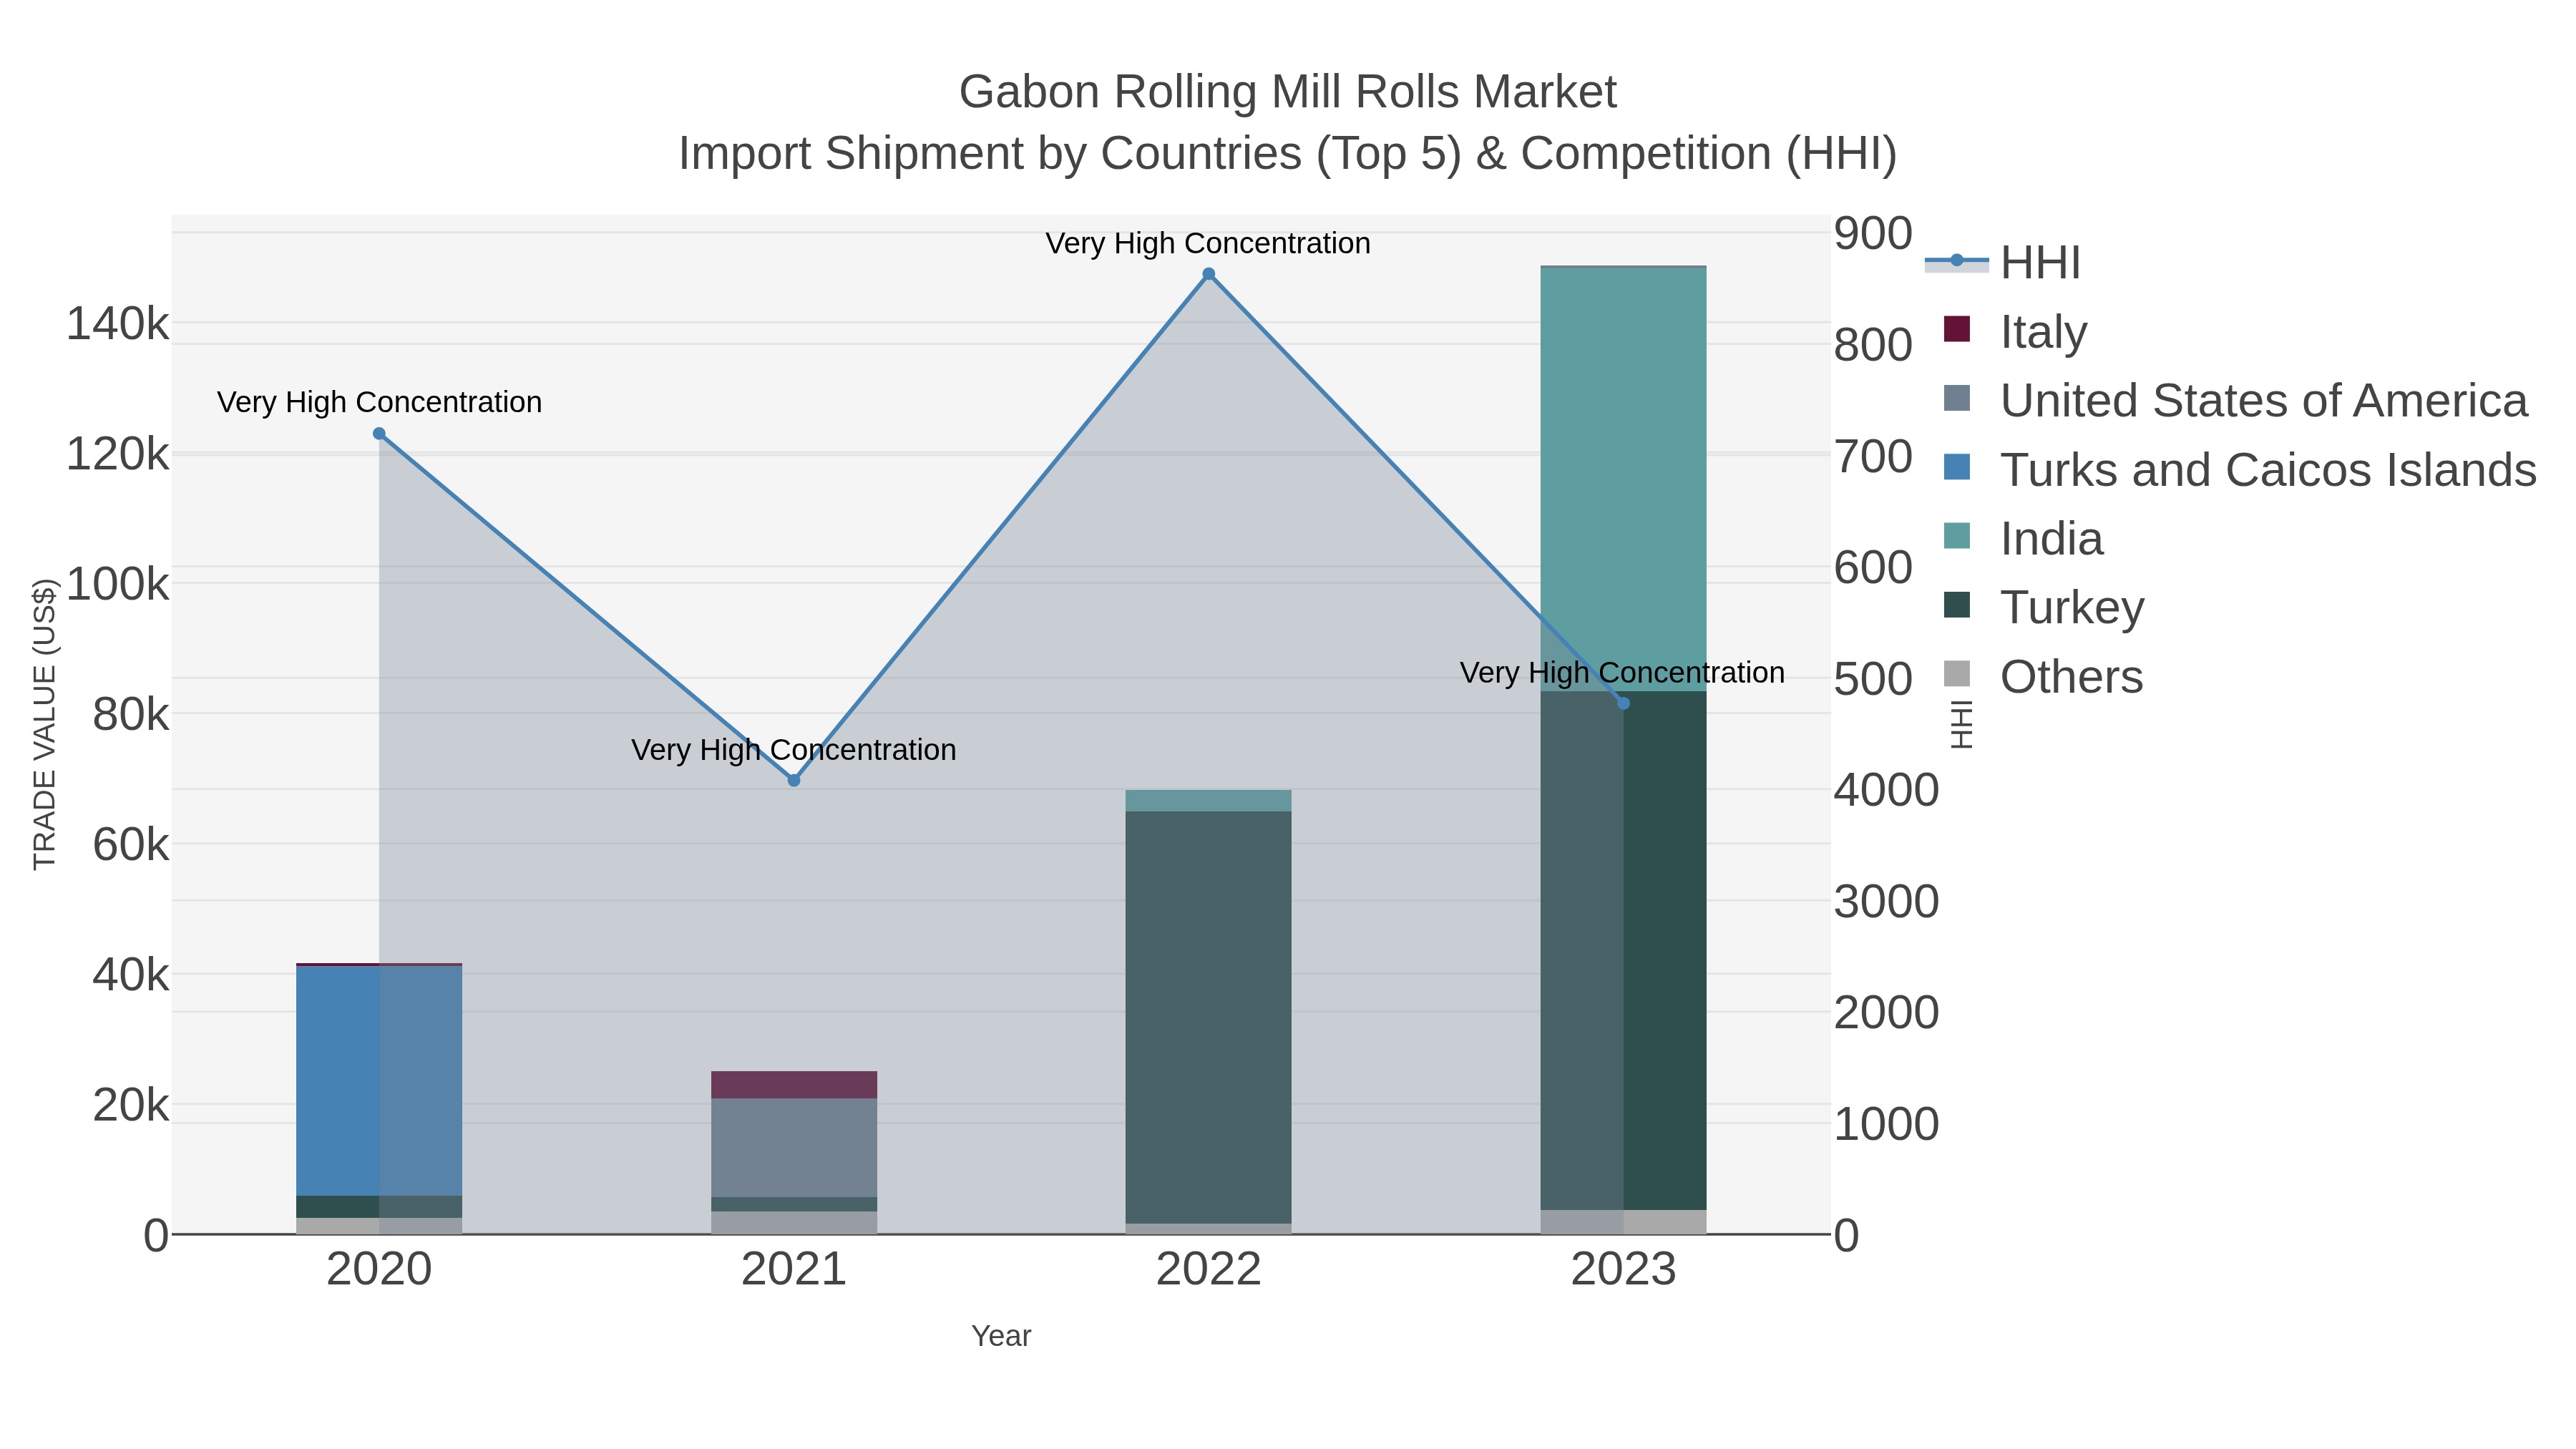Select the 2020 HHI data point
Screen dimensions: 2576x1449
379,434
